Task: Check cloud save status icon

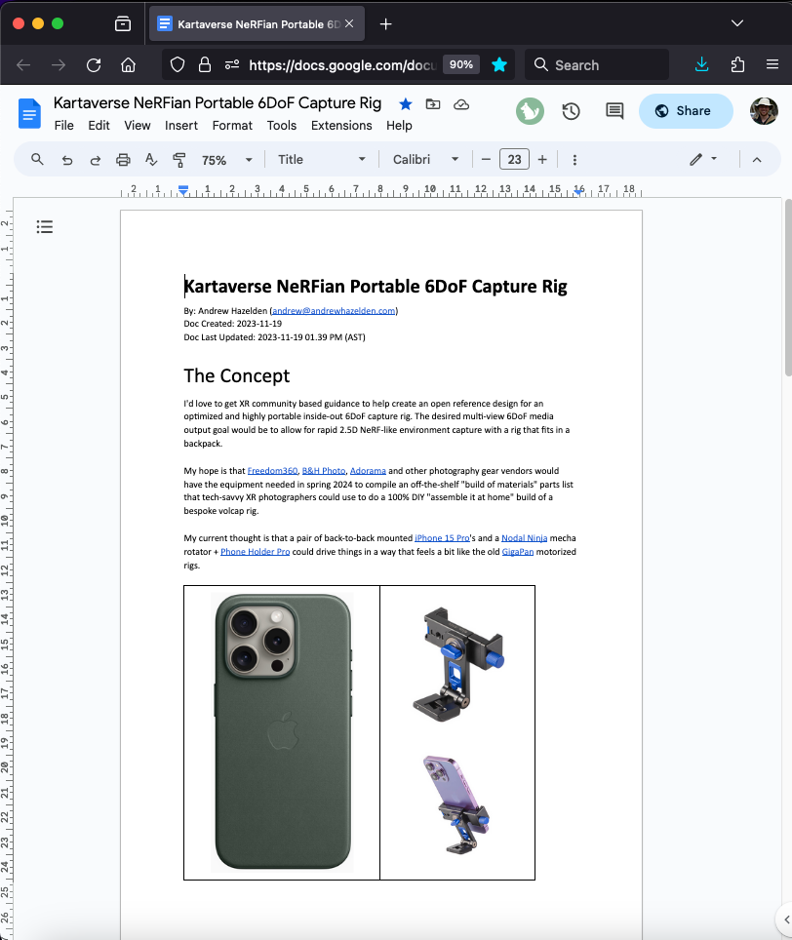Action: click(461, 104)
